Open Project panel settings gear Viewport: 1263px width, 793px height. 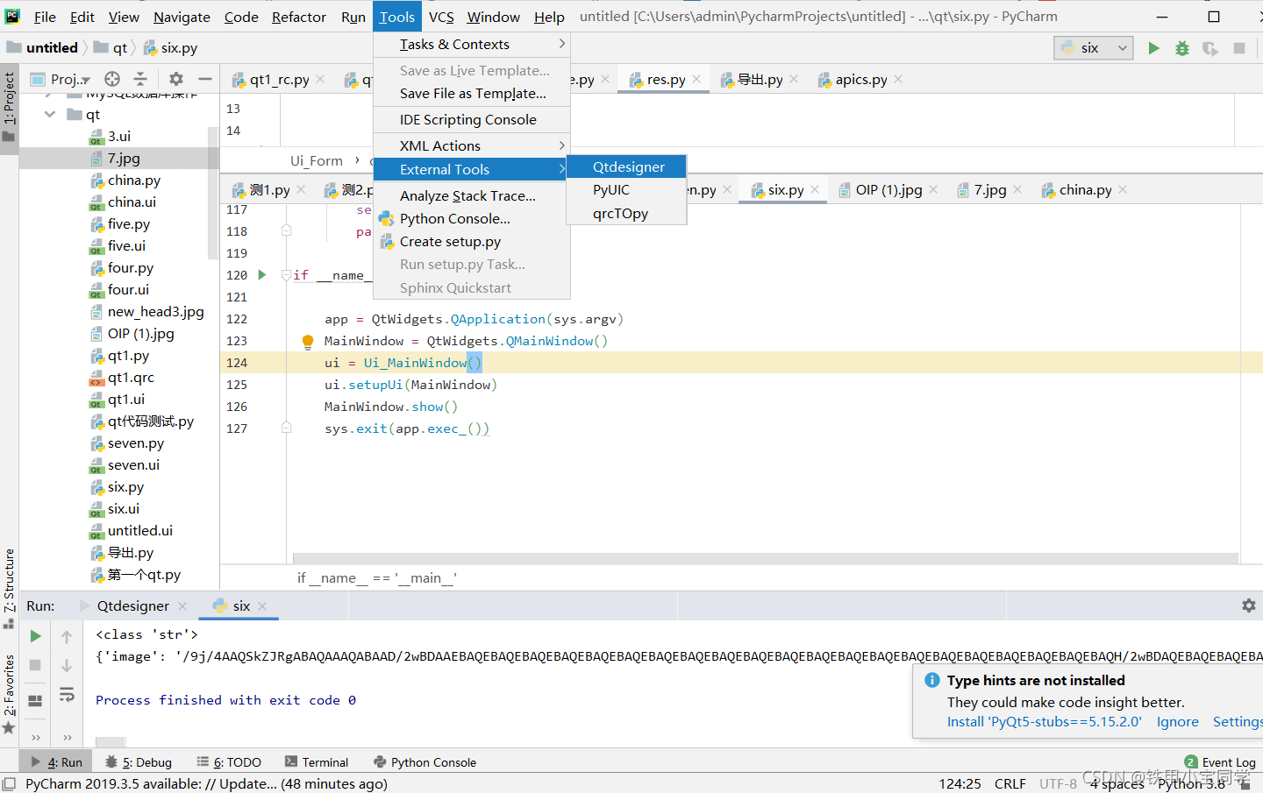(x=176, y=79)
